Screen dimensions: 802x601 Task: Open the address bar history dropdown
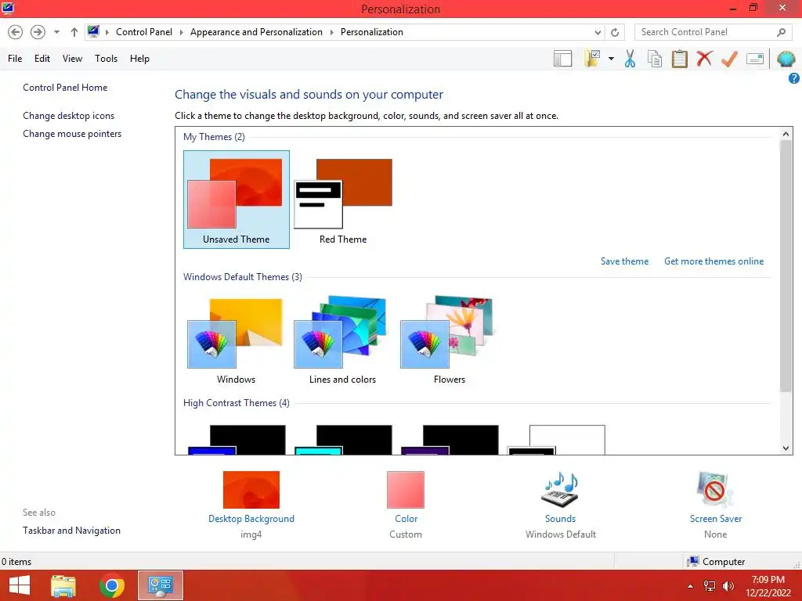598,32
